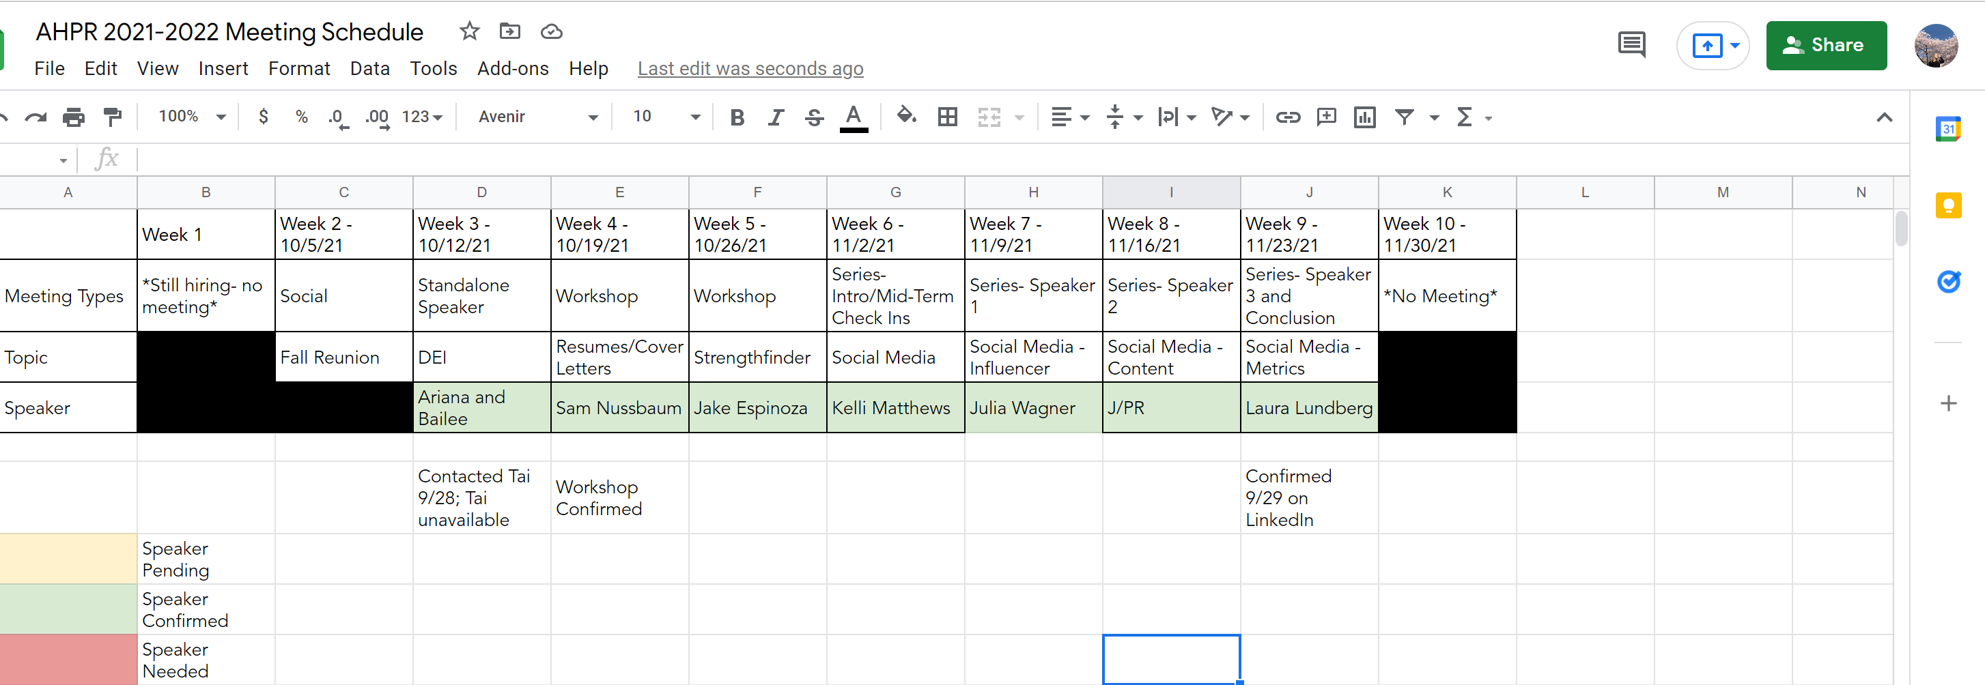Click the green Share button

click(1825, 46)
